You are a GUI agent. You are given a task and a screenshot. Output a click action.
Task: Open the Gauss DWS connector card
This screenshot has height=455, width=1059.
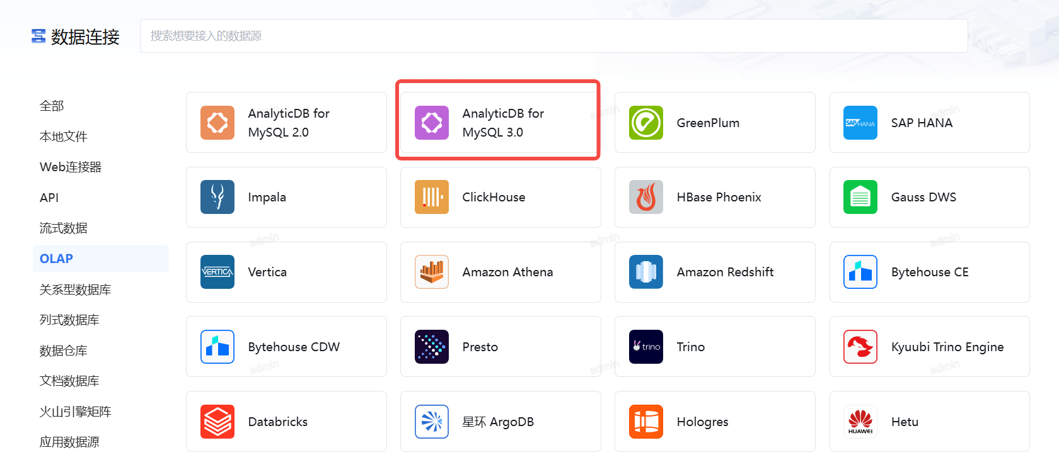pyautogui.click(x=929, y=197)
